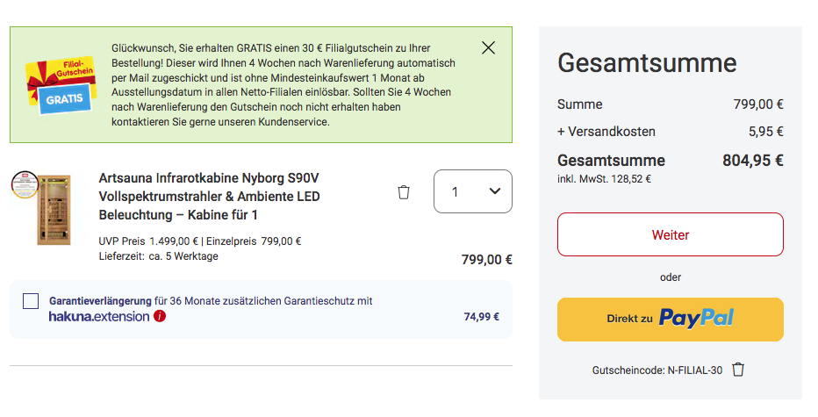Click the Gesamtsumme heading

(647, 63)
